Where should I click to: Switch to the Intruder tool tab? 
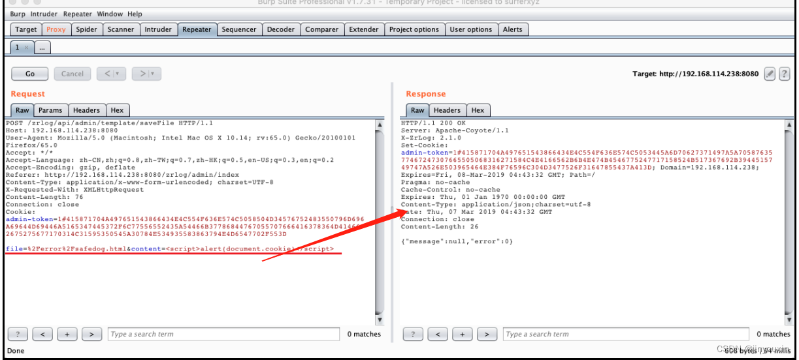coord(158,29)
